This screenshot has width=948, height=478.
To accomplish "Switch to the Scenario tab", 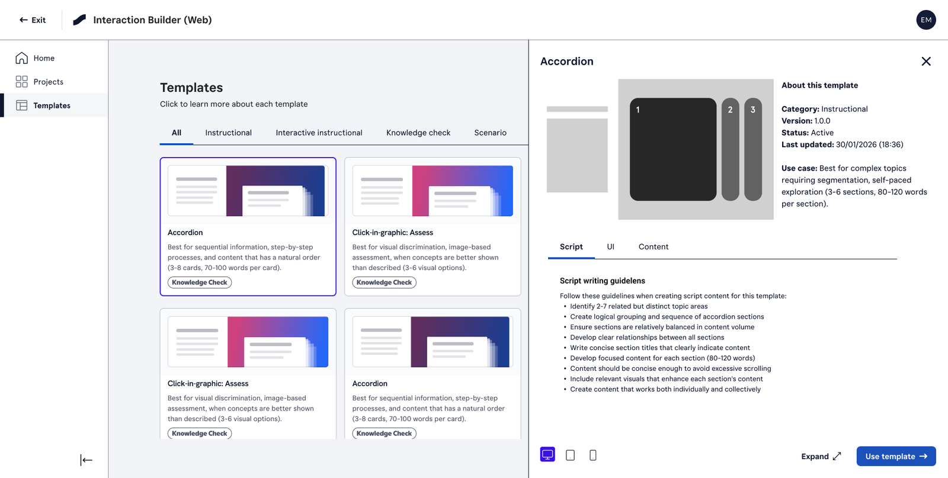I will click(490, 133).
